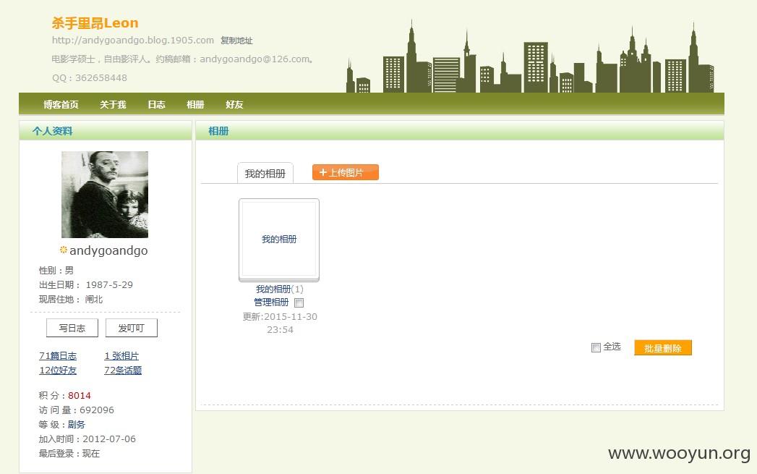Select the 我的相册 tab
The height and width of the screenshot is (474, 757).
265,174
